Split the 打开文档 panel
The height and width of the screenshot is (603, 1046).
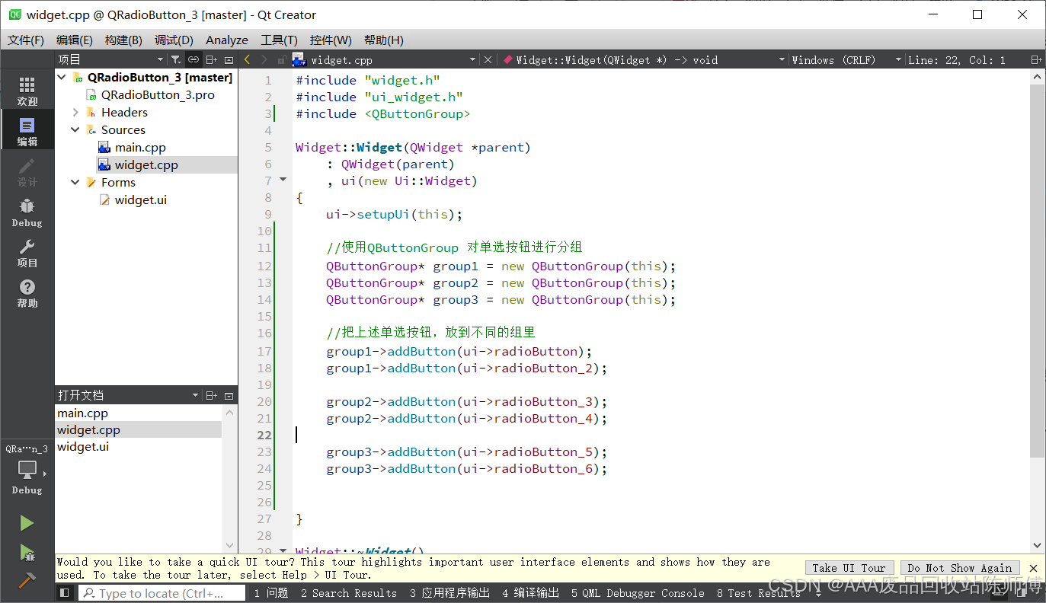212,395
